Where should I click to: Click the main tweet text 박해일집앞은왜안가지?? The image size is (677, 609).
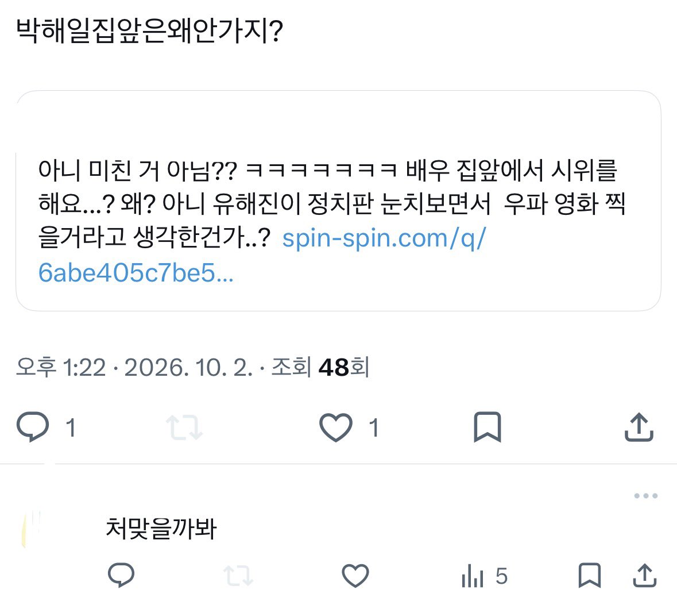coord(149,31)
